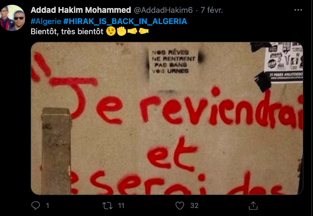Click the reply speech bubble icon
The height and width of the screenshot is (216, 313).
36,205
